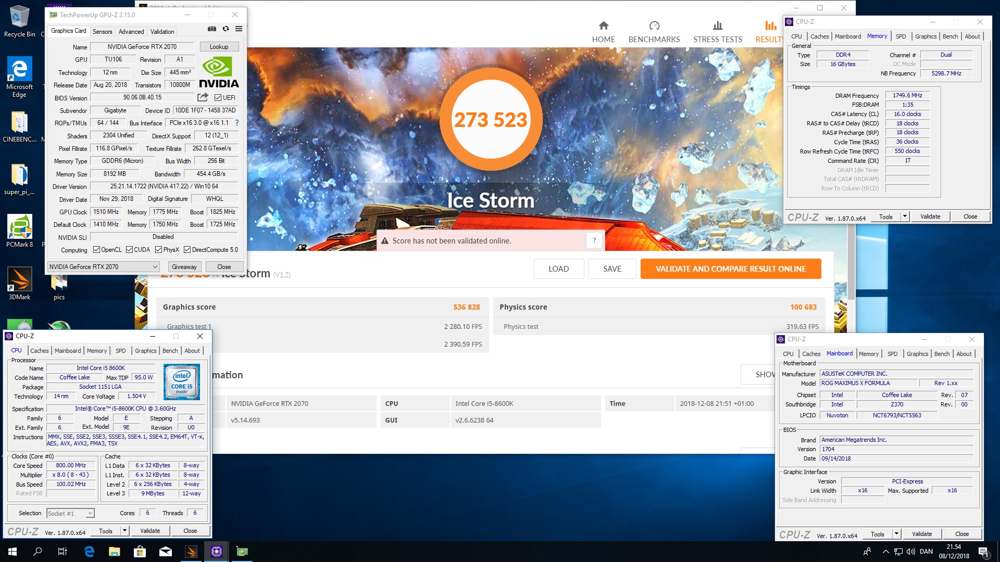Image resolution: width=1000 pixels, height=562 pixels.
Task: Click the GPU Name field in GPU-Z
Action: (x=142, y=47)
